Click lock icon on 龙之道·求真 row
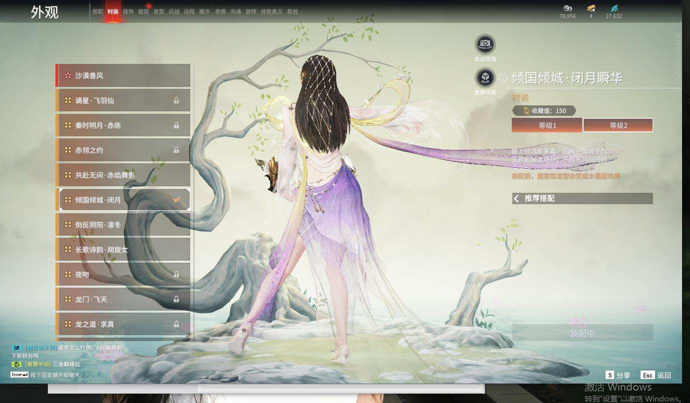The width and height of the screenshot is (690, 403). pyautogui.click(x=176, y=324)
